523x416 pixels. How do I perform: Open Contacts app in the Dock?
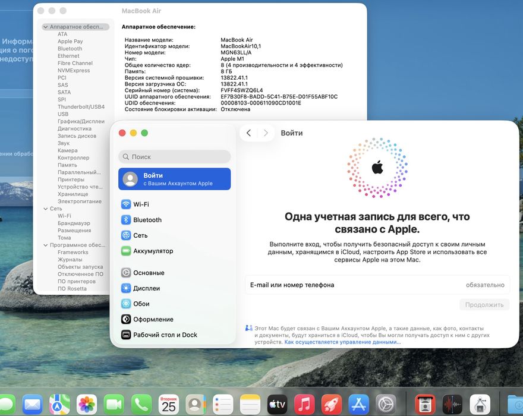[x=196, y=404]
